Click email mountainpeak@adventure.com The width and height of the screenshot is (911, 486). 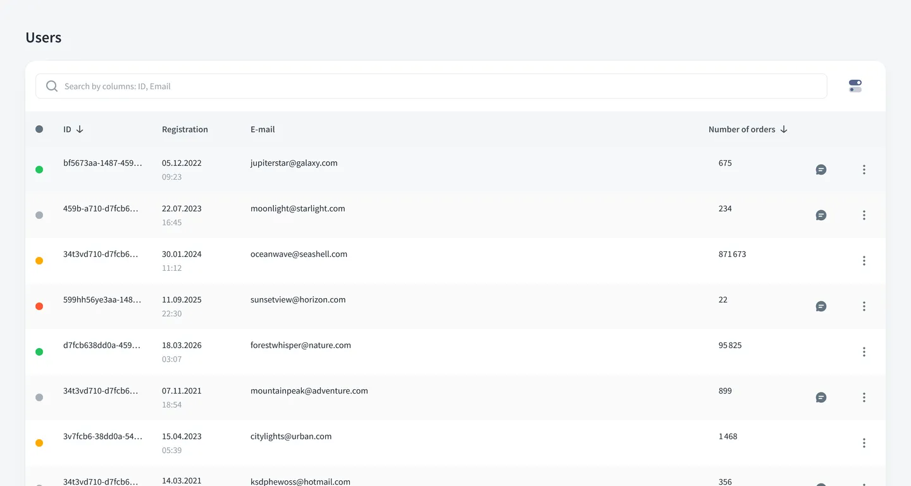(309, 390)
